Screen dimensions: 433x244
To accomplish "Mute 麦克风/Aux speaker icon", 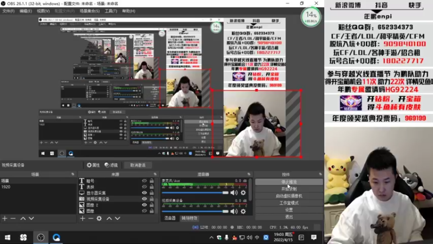I will coord(234,192).
